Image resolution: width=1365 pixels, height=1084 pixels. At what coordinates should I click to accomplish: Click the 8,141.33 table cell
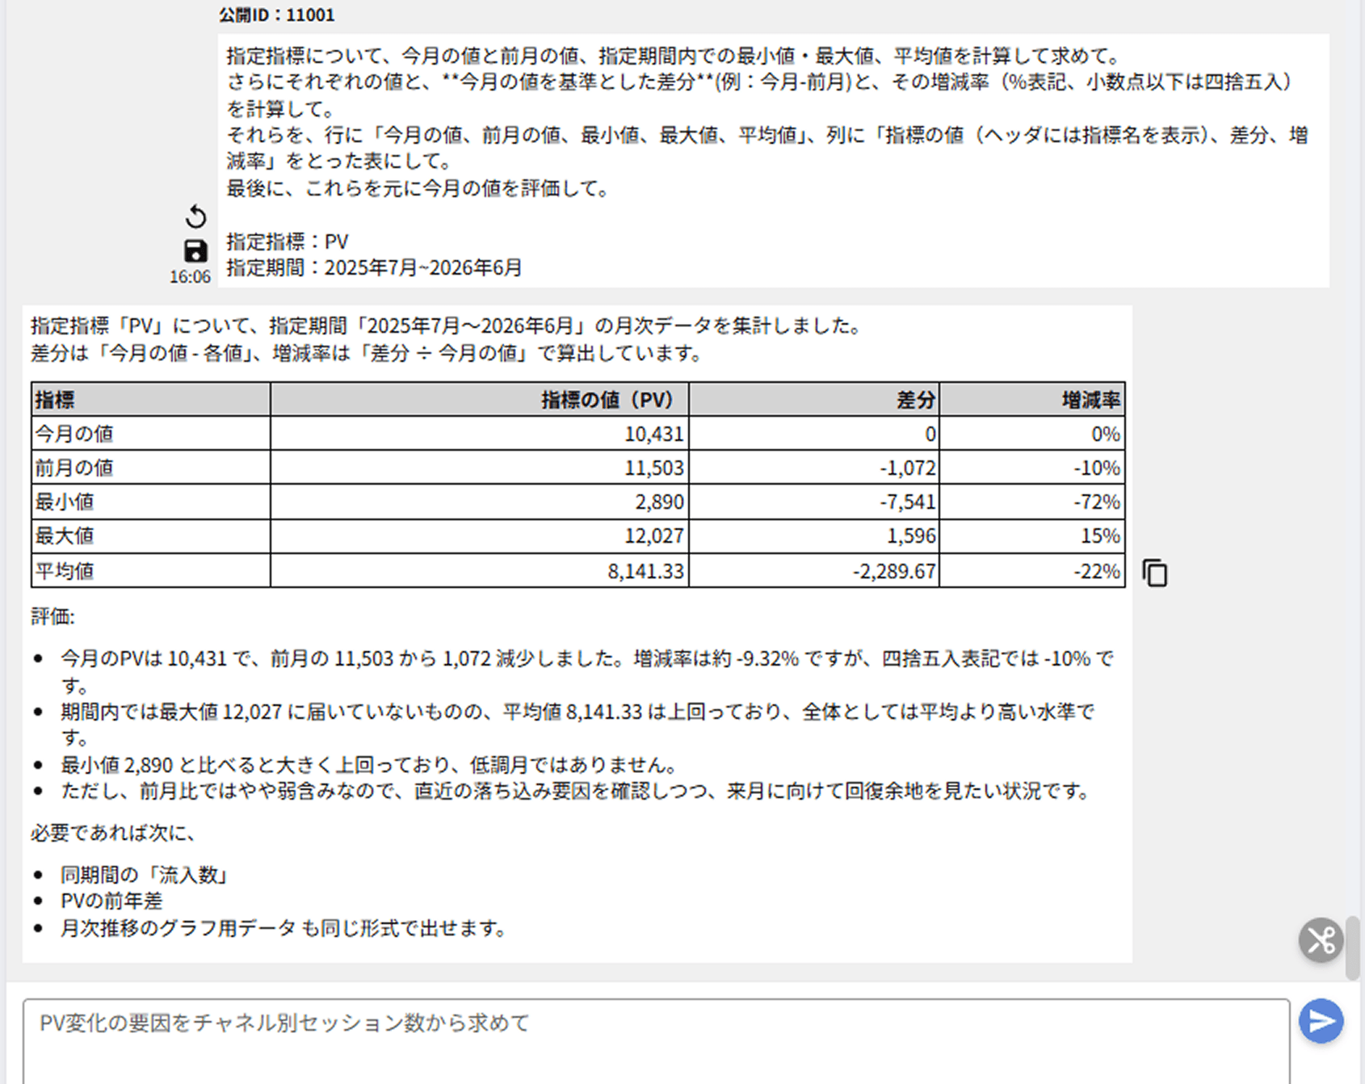click(480, 571)
